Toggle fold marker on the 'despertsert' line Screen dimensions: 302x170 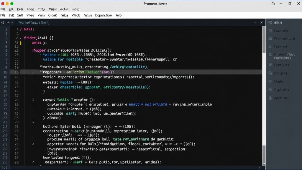click(x=33, y=162)
